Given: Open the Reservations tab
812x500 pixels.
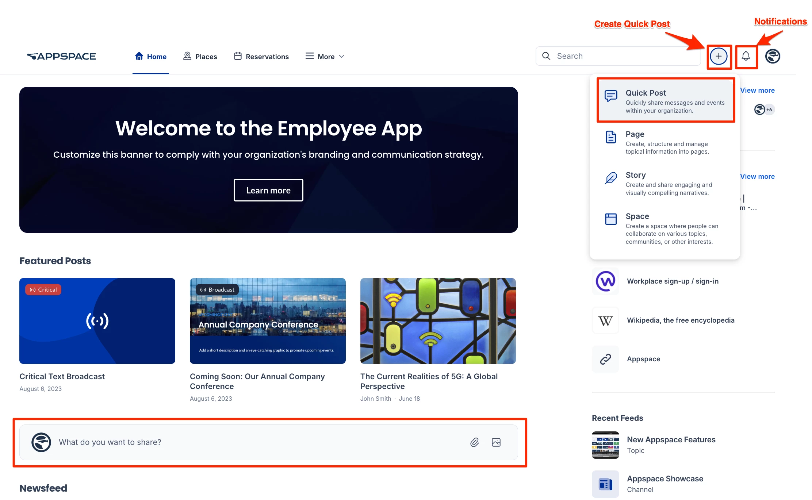Looking at the screenshot, I should pos(261,57).
